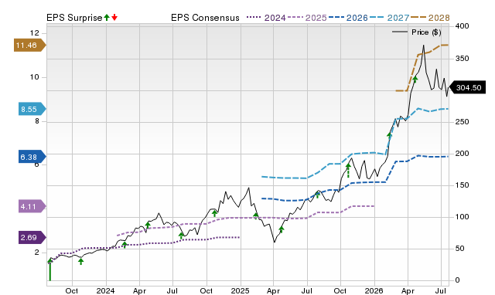Image resolution: width=495 pixels, height=295 pixels.
Task: Click the 6.38 dark blue value tag
Action: (x=32, y=157)
